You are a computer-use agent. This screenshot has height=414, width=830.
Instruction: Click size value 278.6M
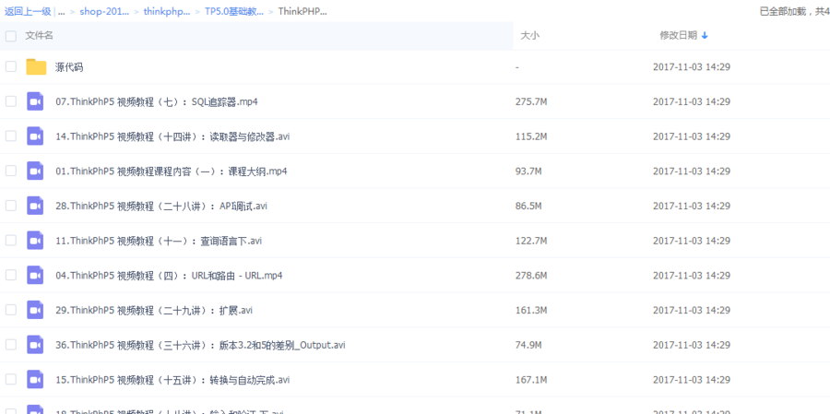(531, 276)
